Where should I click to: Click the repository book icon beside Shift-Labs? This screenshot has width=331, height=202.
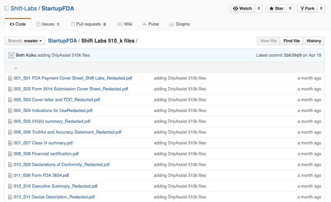7,9
